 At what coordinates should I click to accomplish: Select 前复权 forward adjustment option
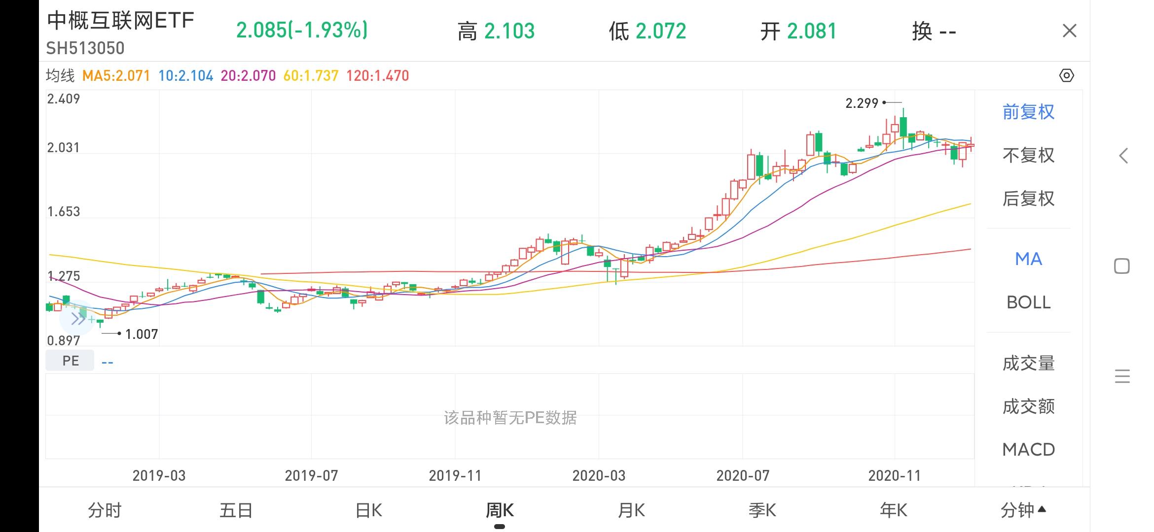click(1028, 112)
